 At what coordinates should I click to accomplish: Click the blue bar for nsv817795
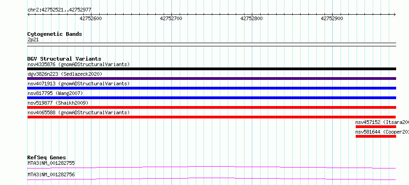(x=211, y=98)
